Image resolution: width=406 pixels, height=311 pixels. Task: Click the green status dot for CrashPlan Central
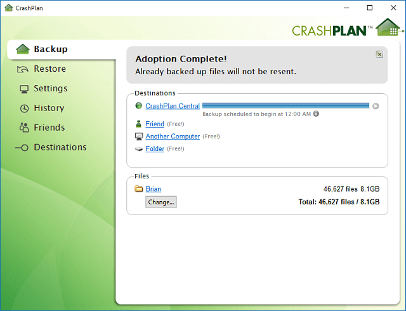(139, 105)
